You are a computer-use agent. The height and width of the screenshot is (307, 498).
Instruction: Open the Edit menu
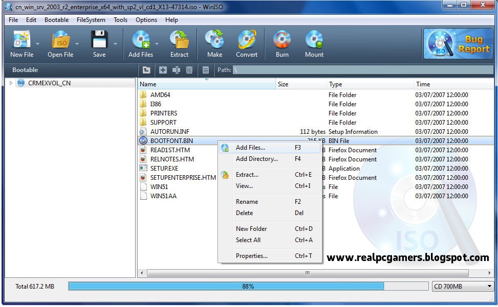click(31, 20)
